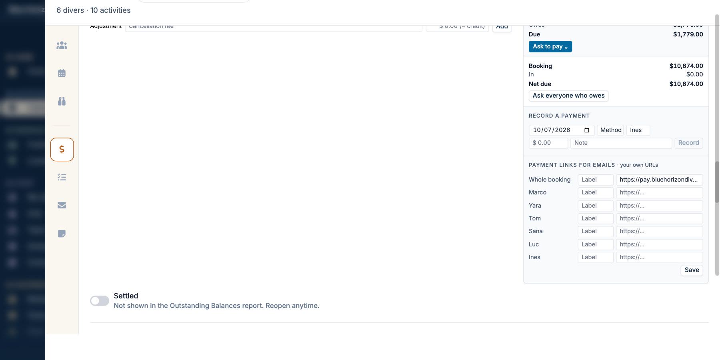Image resolution: width=720 pixels, height=360 pixels.
Task: Select the dollar payments icon
Action: coord(62,149)
